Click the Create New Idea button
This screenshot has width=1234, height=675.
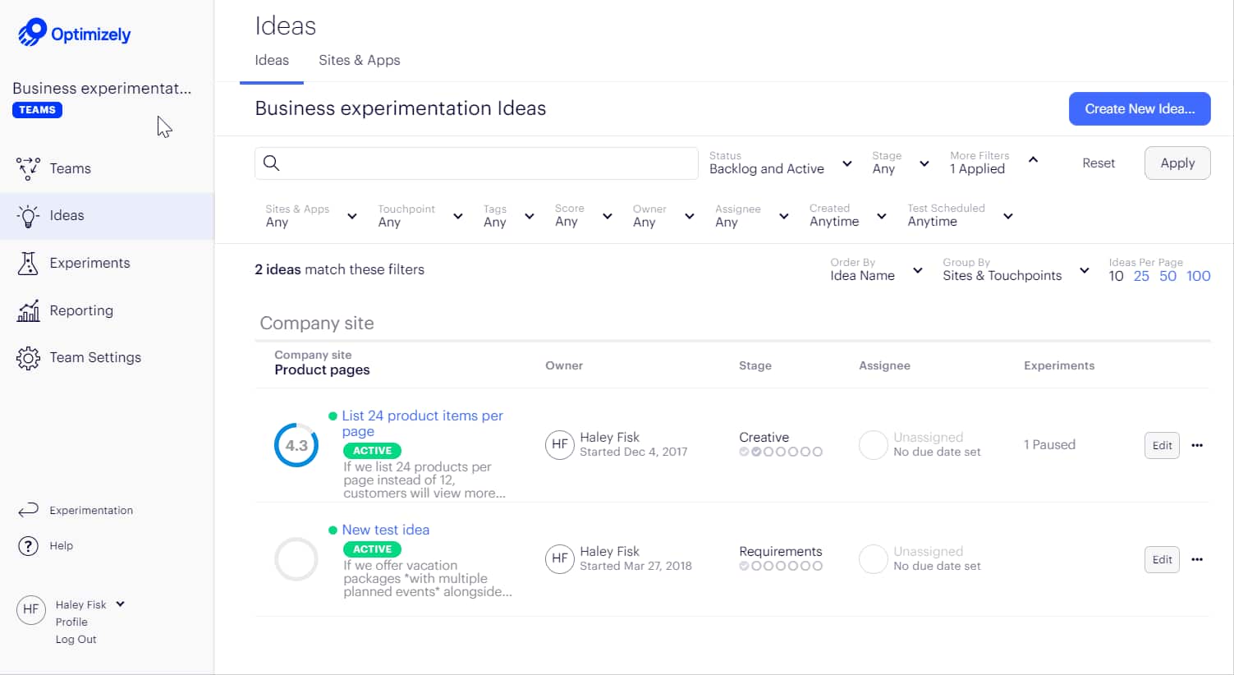(x=1139, y=108)
